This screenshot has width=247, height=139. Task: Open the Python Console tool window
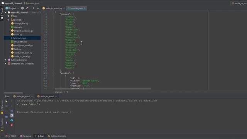(57, 136)
